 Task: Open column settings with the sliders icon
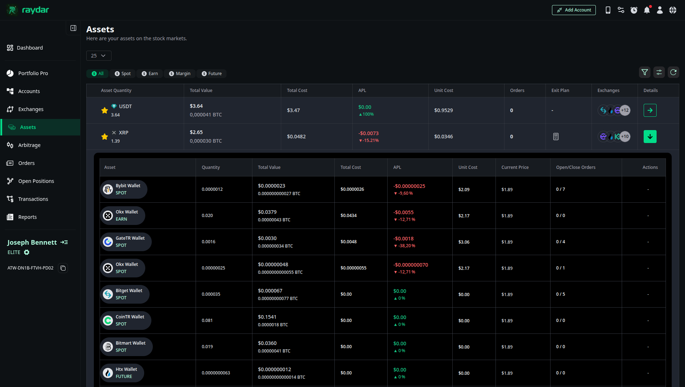[x=659, y=72]
